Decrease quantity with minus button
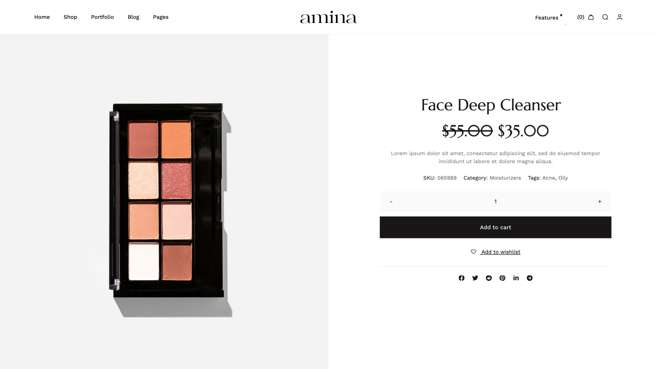Image resolution: width=657 pixels, height=369 pixels. (391, 202)
